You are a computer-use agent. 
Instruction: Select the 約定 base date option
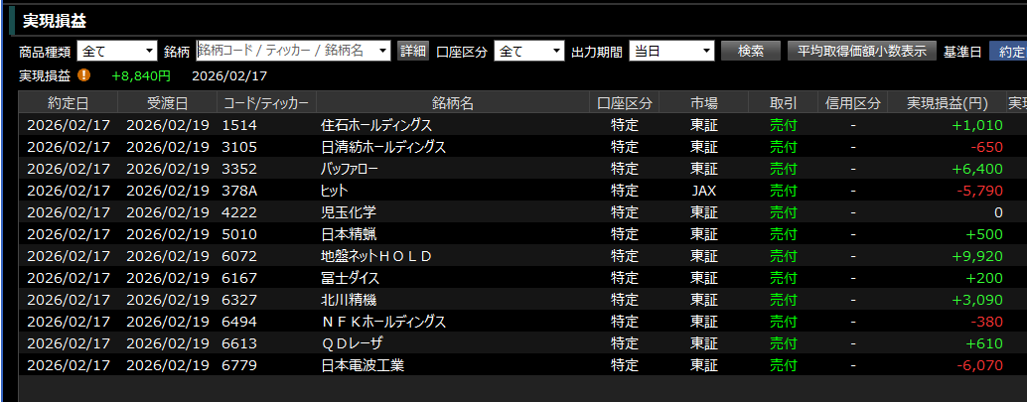(1010, 51)
